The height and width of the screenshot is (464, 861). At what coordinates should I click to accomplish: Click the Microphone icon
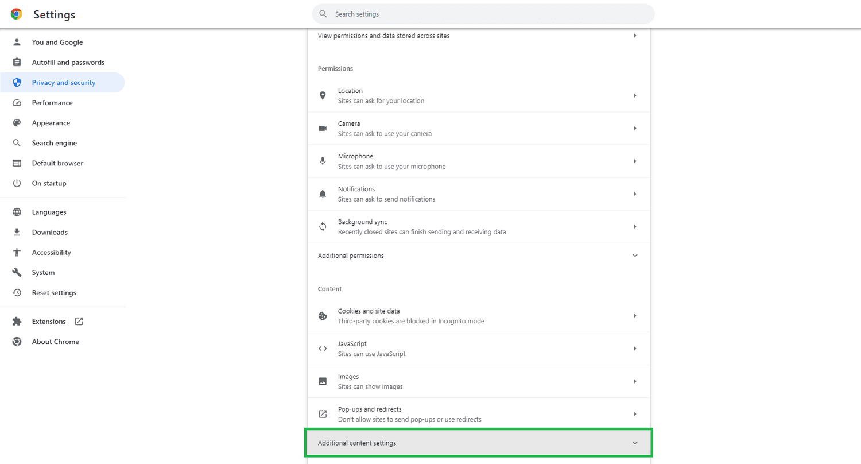pos(323,161)
